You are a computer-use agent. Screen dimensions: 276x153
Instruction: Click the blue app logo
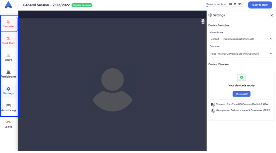pyautogui.click(x=9, y=5)
